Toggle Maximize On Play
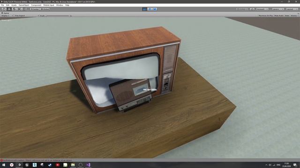The image size is (300, 168). (x=266, y=15)
